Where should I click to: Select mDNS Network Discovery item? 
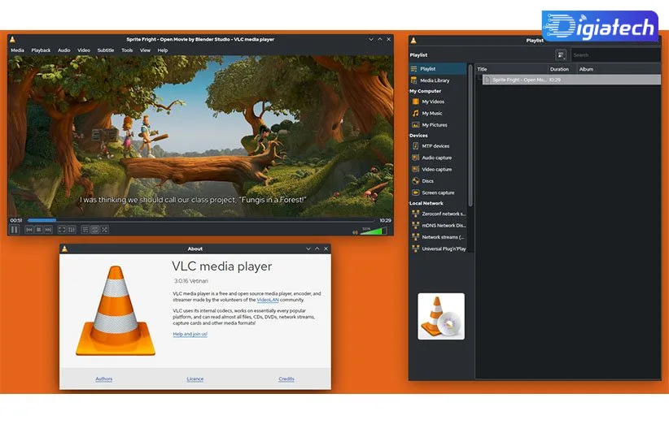438,225
